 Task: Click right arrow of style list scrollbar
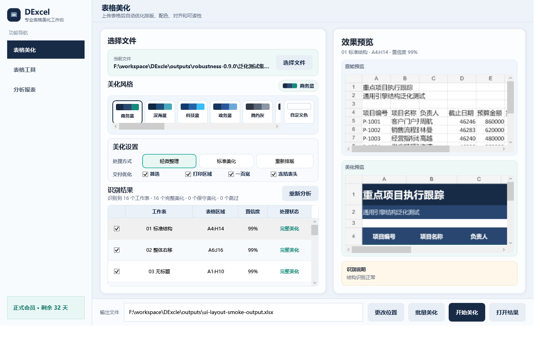[277, 126]
